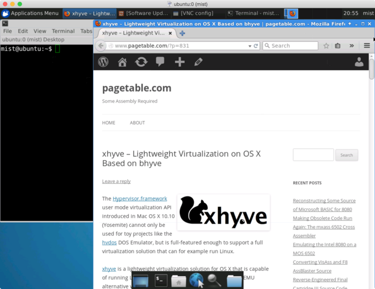Open comments via speech bubble icon

160,62
